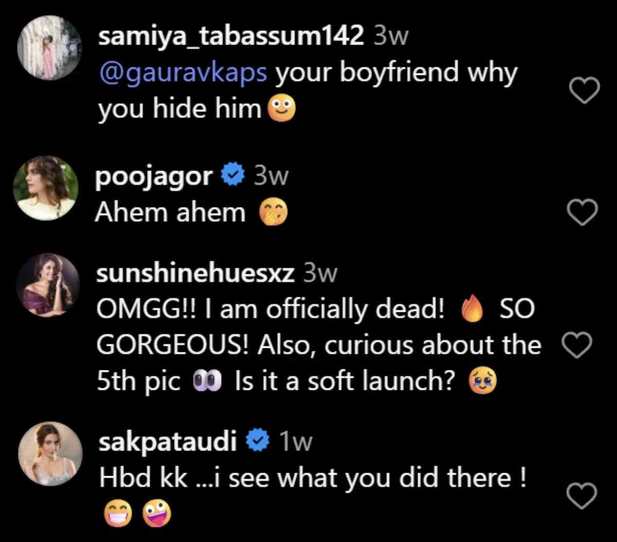This screenshot has height=542, width=617.
Task: Open poojagor's profile picture
Action: point(46,187)
